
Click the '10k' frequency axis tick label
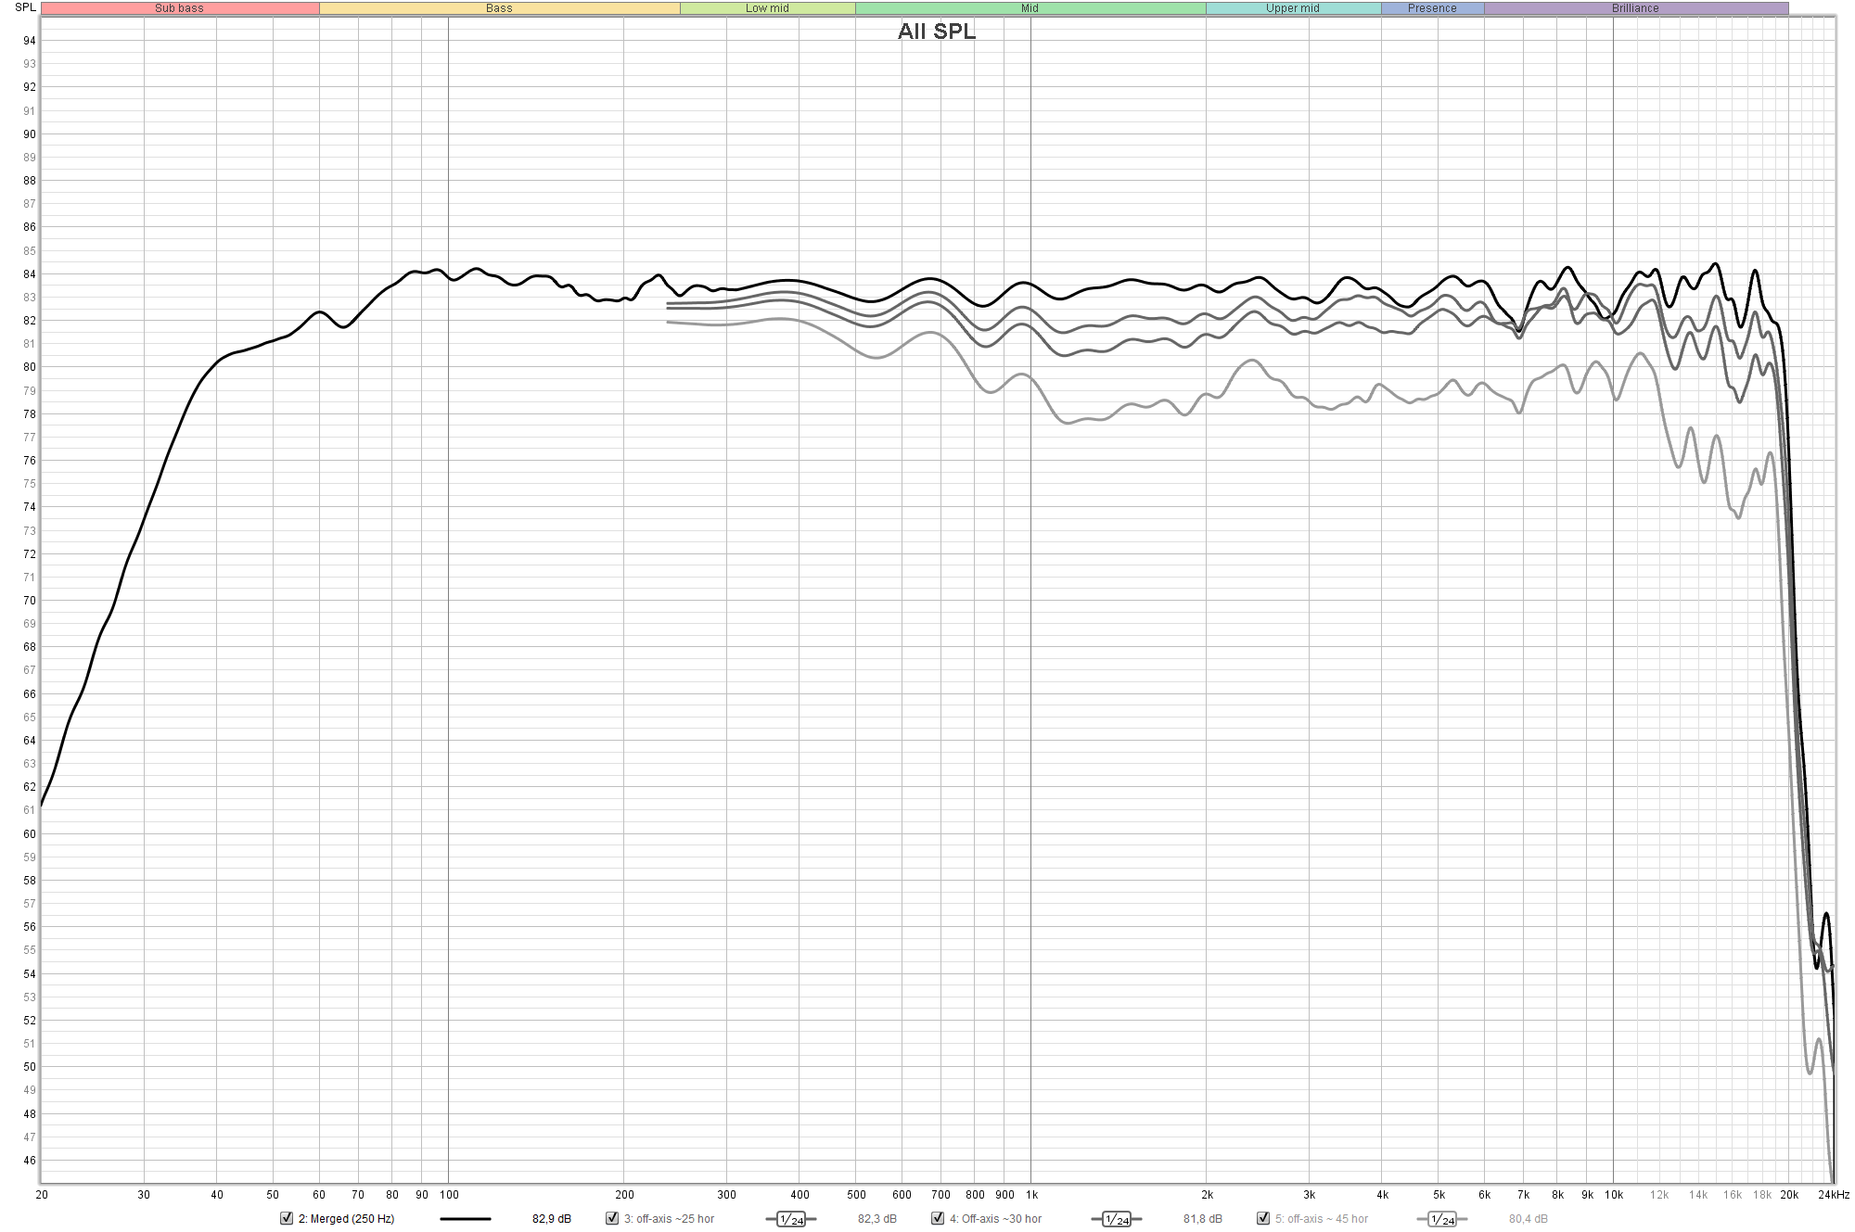point(1614,1195)
